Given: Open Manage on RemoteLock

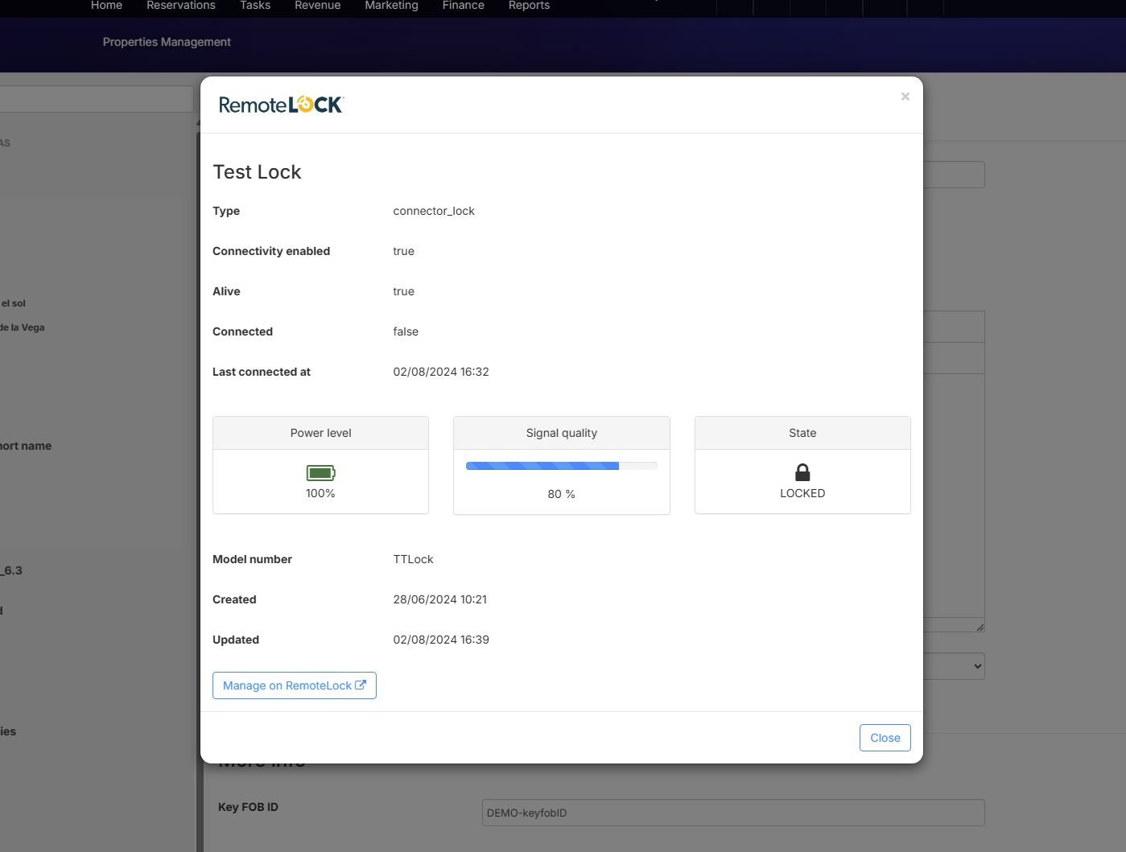Looking at the screenshot, I should pyautogui.click(x=294, y=685).
